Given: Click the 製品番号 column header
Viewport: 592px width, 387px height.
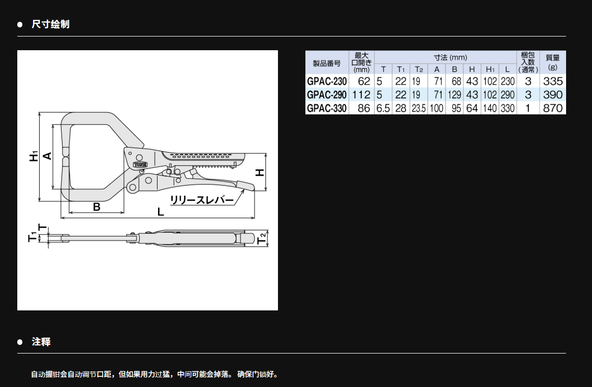Looking at the screenshot, I should (x=327, y=63).
